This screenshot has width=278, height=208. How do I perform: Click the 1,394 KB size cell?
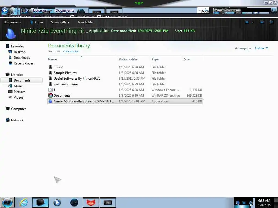(x=196, y=90)
